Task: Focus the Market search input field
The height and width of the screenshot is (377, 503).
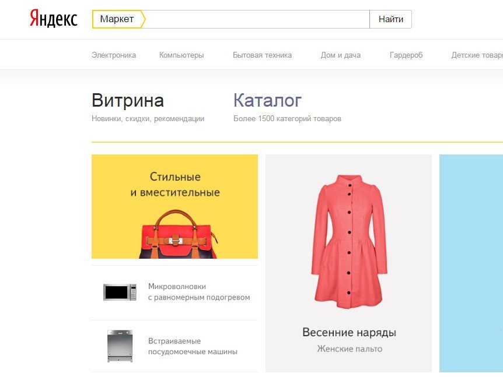Action: click(x=257, y=19)
